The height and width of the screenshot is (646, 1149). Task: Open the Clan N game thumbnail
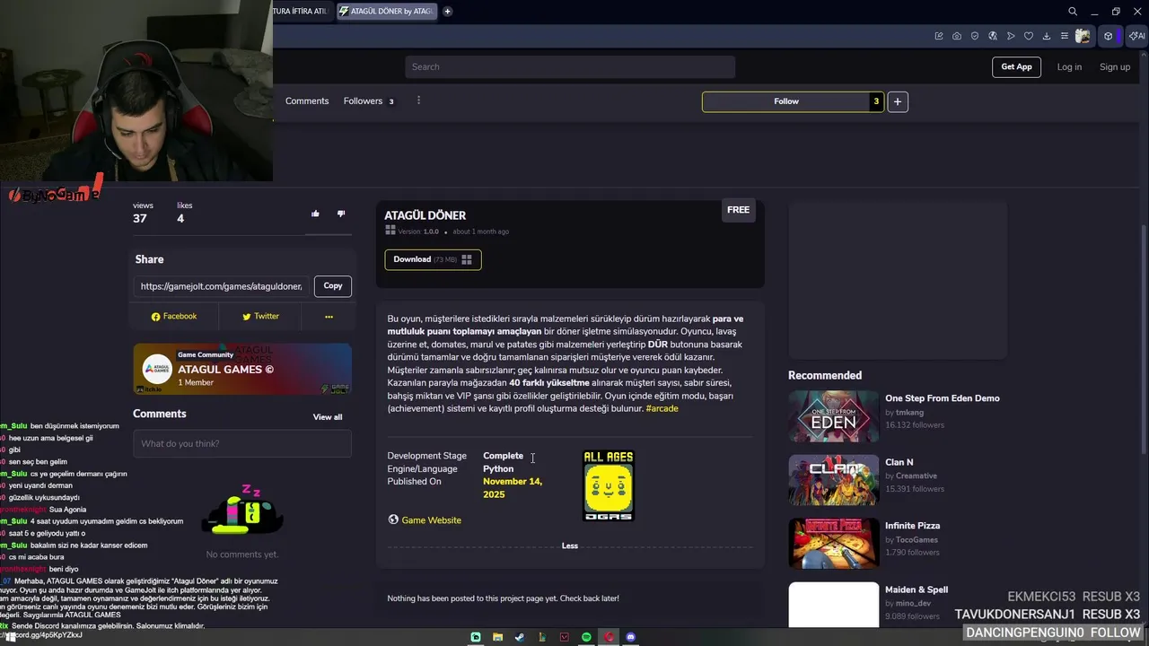coord(833,479)
